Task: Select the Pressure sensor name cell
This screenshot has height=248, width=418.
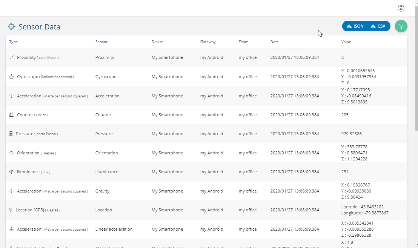Action: point(104,134)
